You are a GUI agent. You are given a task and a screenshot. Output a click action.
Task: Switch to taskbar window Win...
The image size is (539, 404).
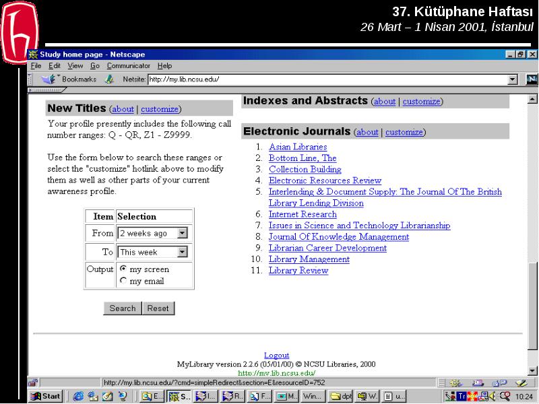[313, 396]
